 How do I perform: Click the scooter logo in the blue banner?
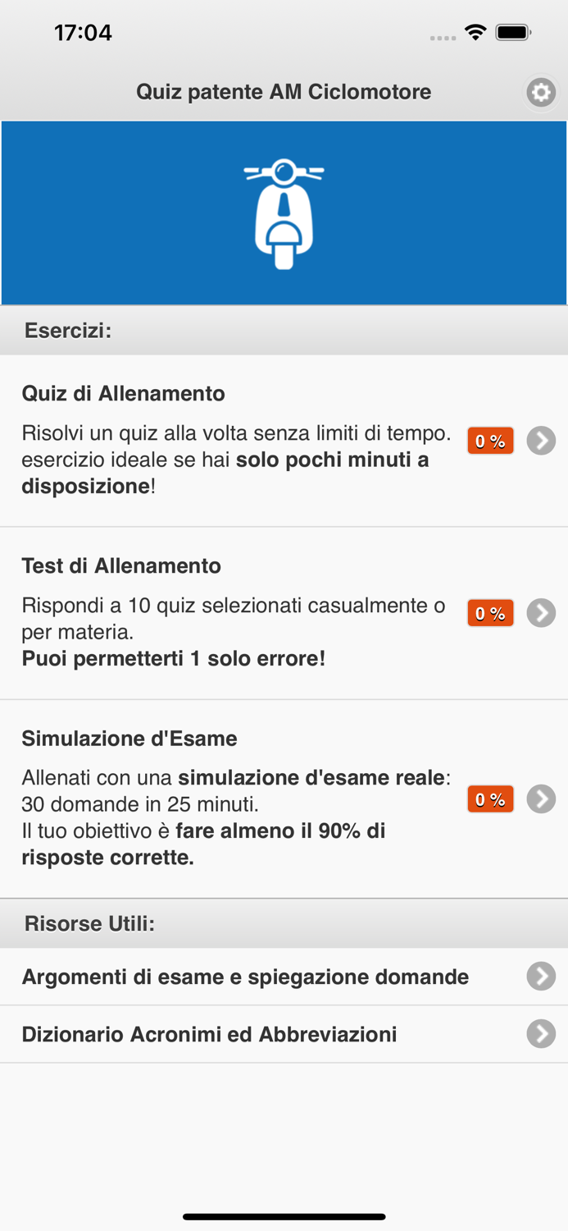pyautogui.click(x=284, y=212)
